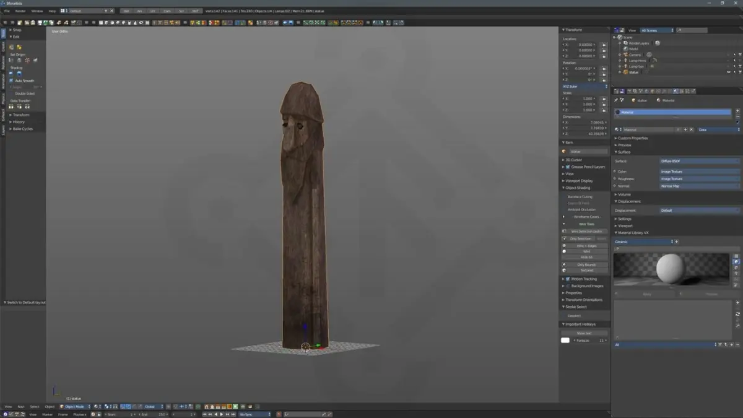Expand the Snap panel in tool shelf
This screenshot has width=743, height=418.
(x=17, y=30)
